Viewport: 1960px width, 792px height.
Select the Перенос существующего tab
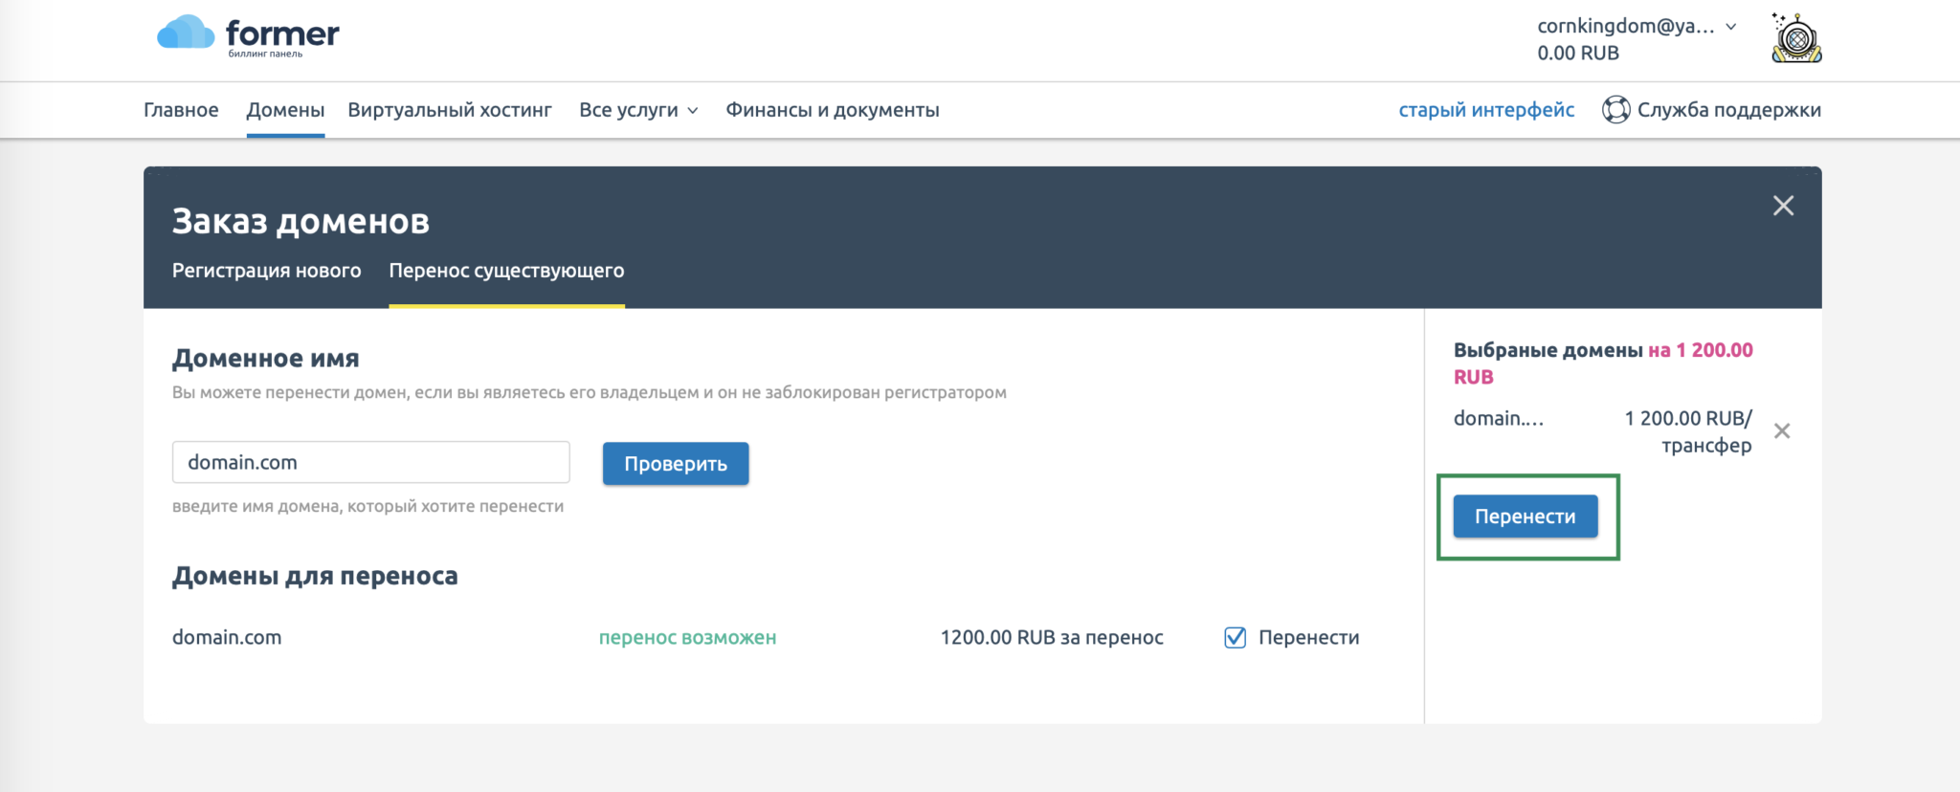(x=506, y=271)
